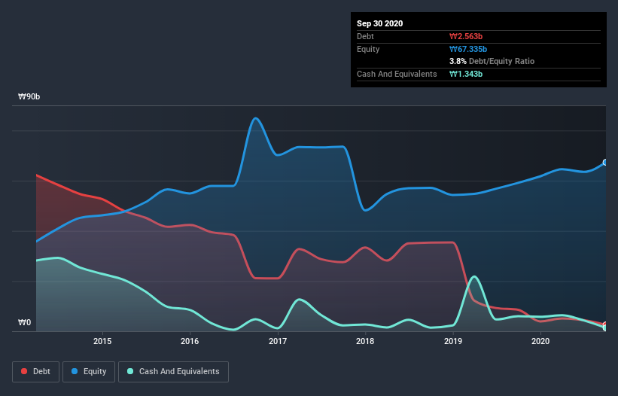
Task: Click the red Debt legend dot
Action: (24, 371)
